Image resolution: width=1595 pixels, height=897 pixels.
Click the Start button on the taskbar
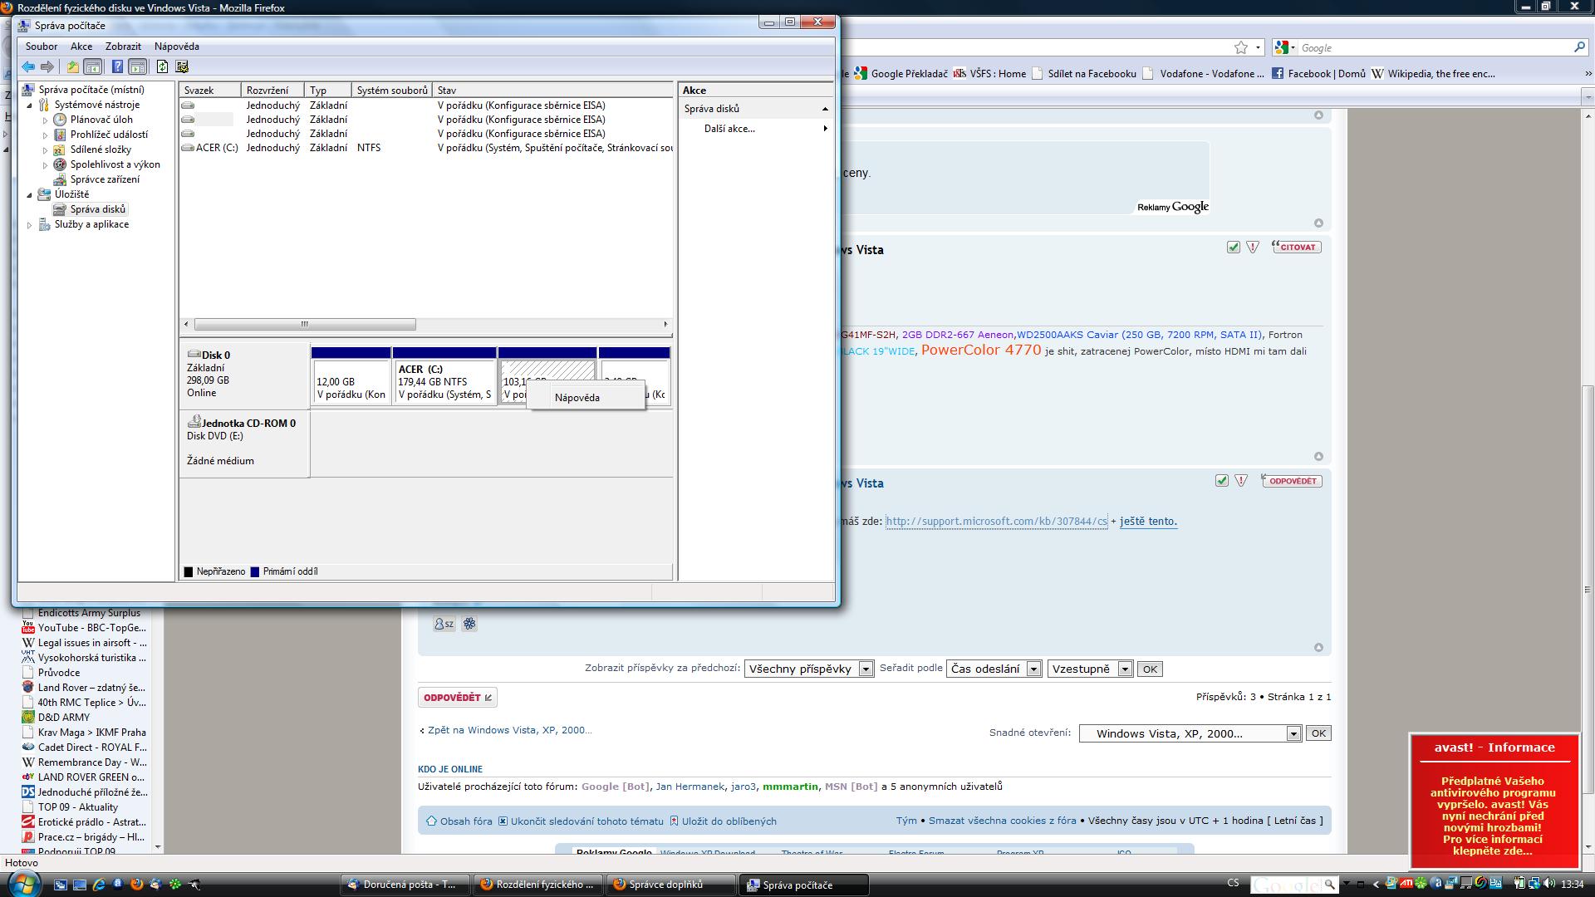(x=22, y=883)
